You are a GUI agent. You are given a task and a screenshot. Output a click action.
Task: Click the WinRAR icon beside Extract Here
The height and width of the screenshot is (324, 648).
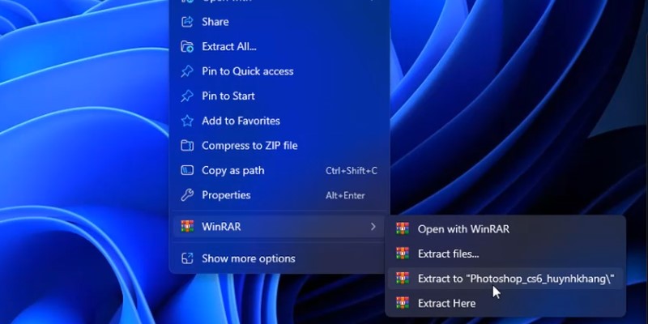pyautogui.click(x=403, y=303)
